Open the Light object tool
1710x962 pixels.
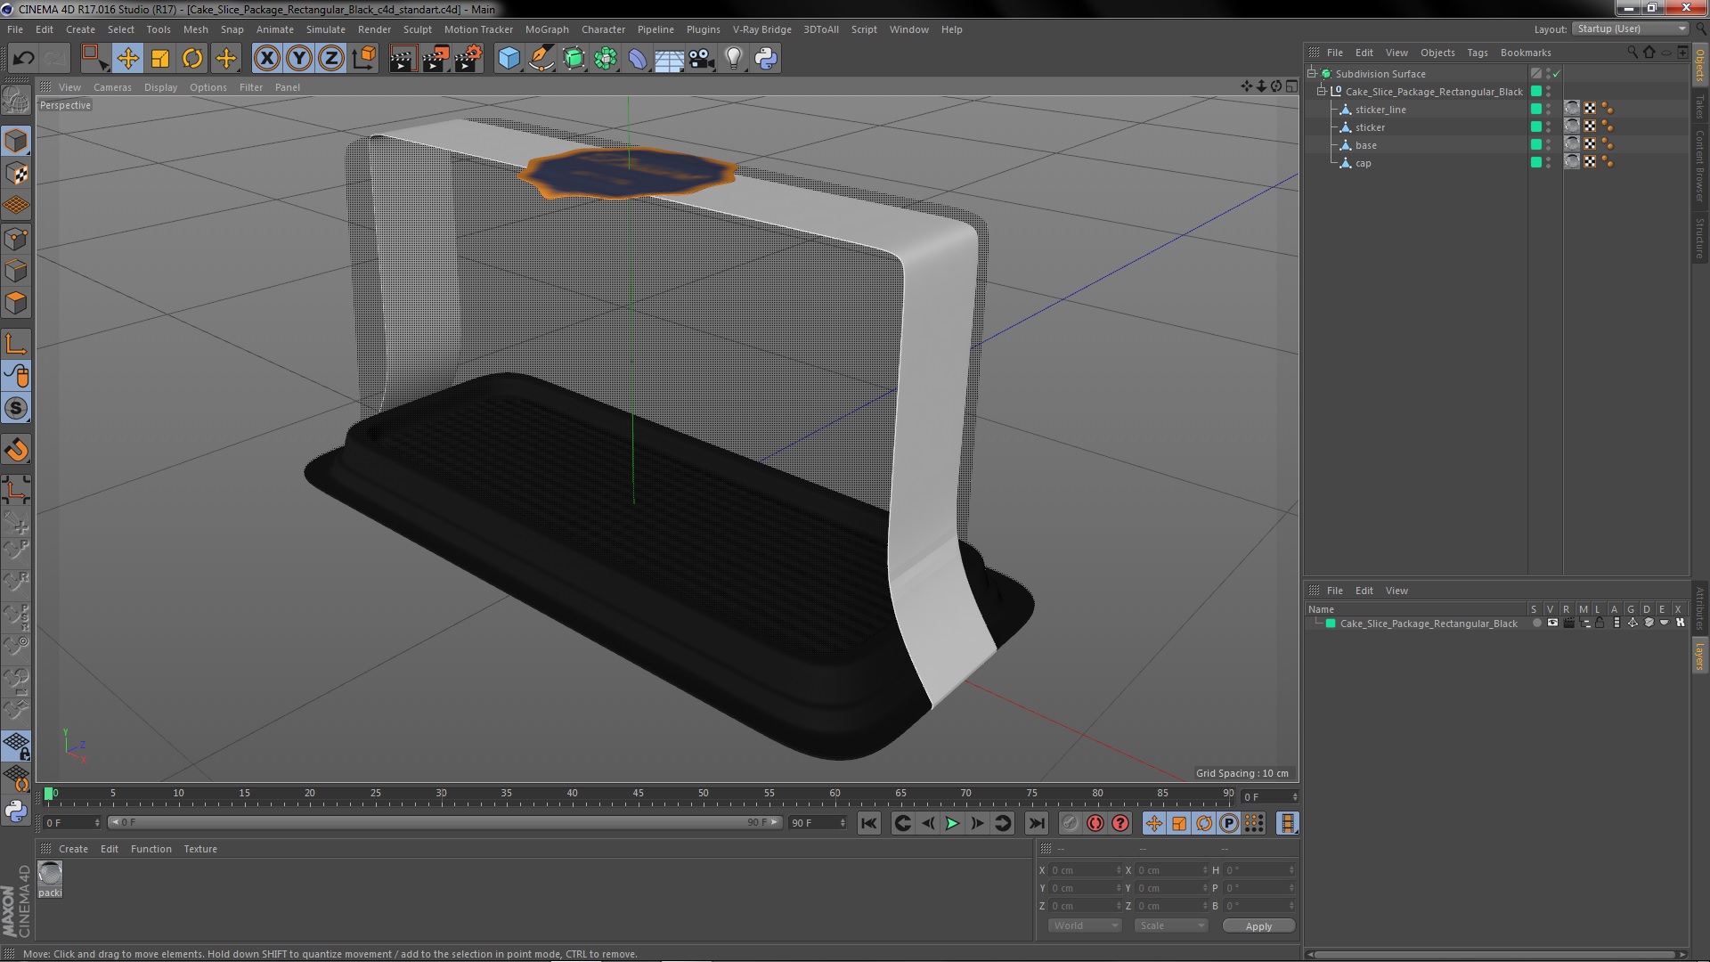pos(733,59)
